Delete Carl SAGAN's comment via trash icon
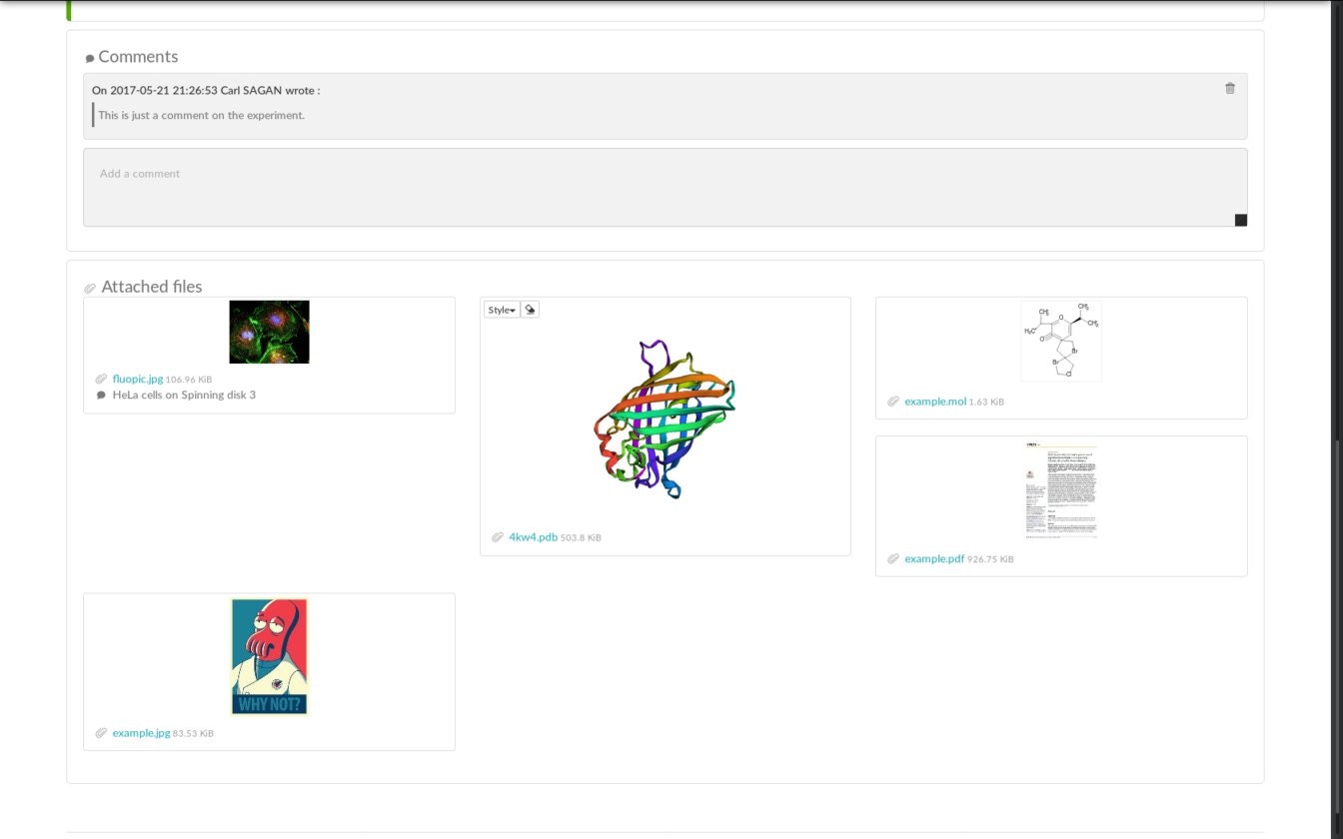Screen dimensions: 1343x839 (1230, 88)
